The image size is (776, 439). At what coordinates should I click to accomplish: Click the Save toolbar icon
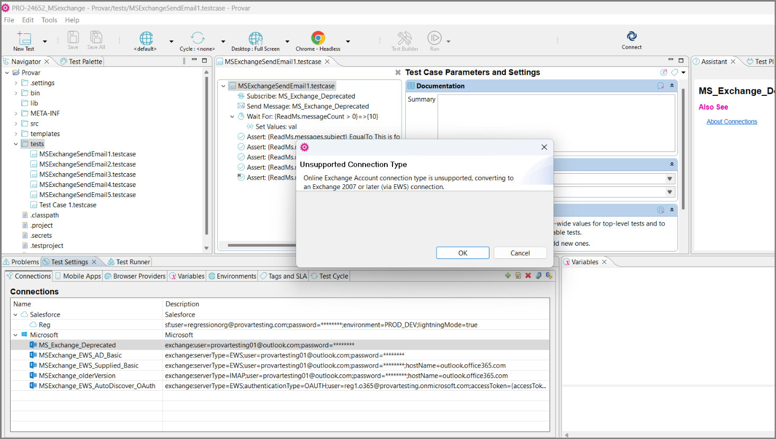tap(73, 37)
